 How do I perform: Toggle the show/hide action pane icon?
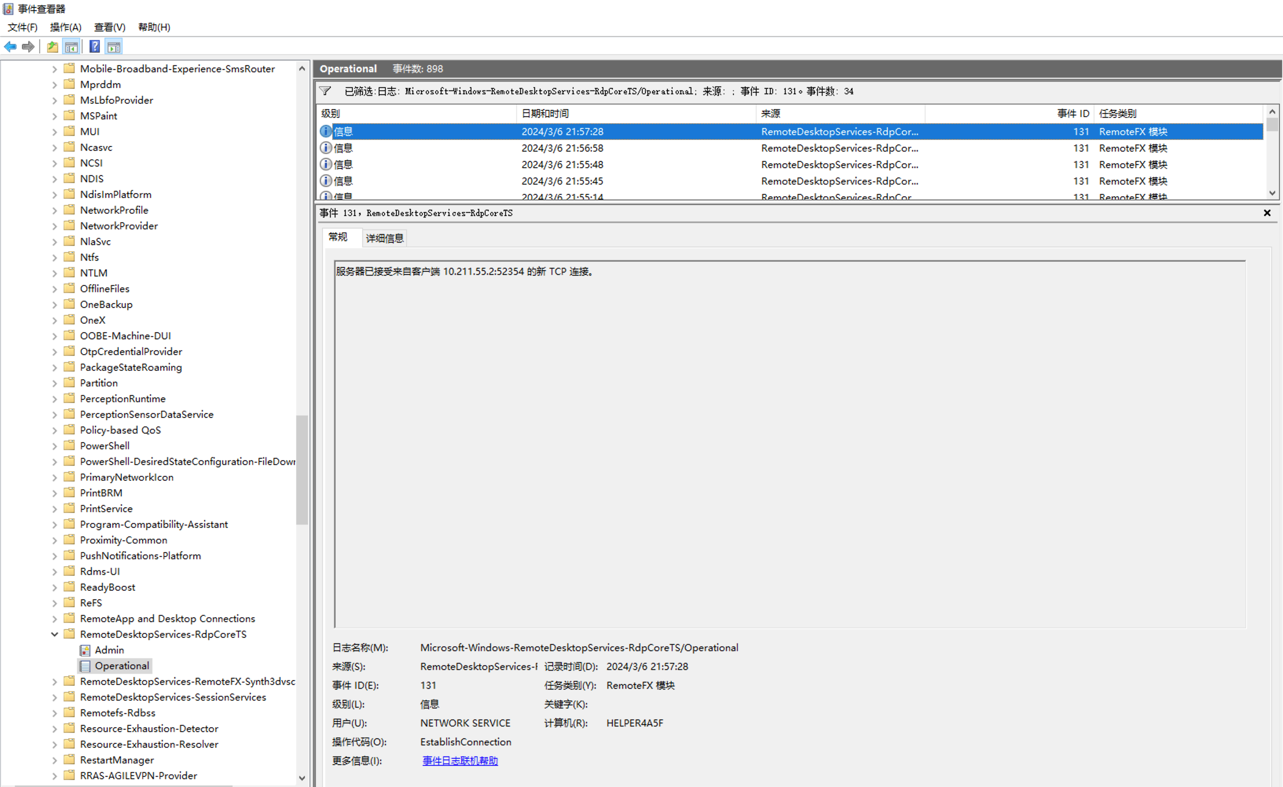(114, 47)
